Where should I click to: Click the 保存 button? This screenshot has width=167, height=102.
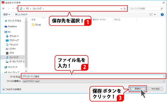(x=138, y=89)
